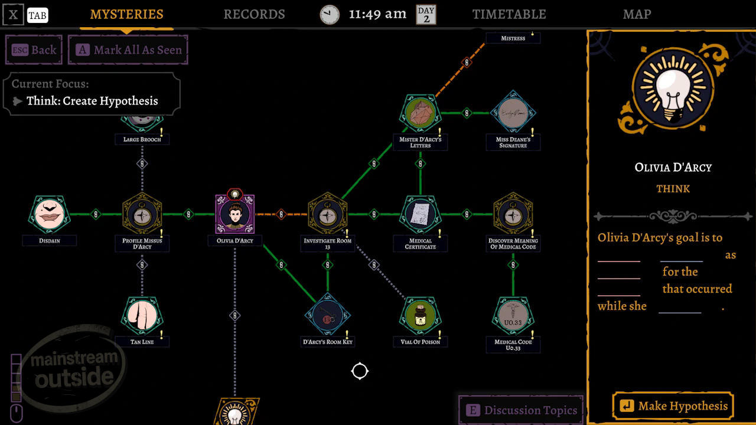Click Mark All As Seen button

[128, 50]
